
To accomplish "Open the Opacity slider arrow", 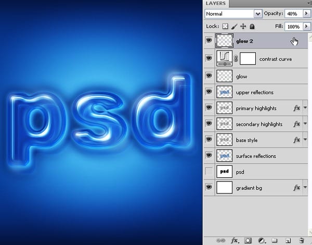I will 306,14.
